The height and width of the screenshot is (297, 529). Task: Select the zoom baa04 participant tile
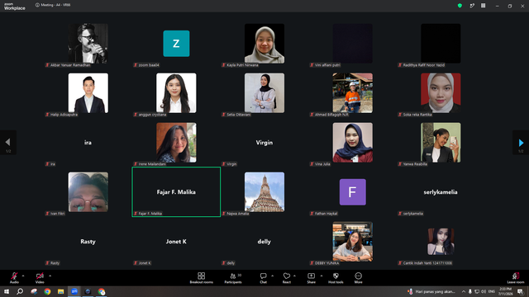(176, 44)
